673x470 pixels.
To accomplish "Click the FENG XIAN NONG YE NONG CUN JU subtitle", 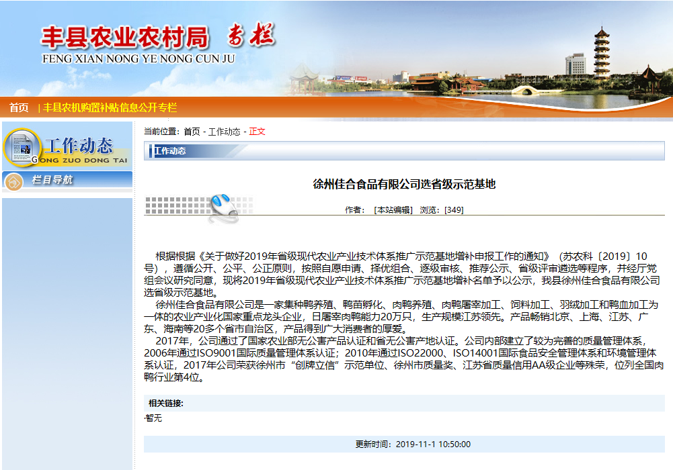I will click(138, 58).
